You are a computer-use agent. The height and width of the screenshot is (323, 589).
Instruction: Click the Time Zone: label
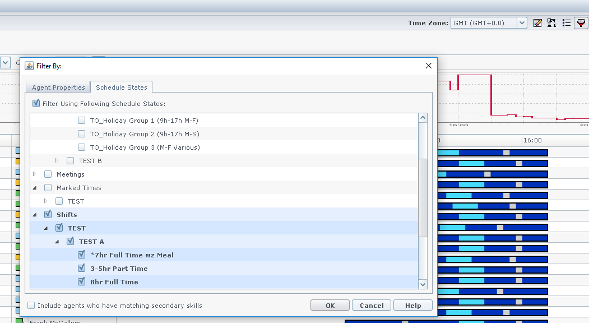tap(428, 23)
